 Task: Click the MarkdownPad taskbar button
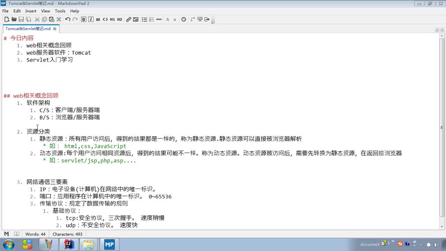pyautogui.click(x=109, y=244)
